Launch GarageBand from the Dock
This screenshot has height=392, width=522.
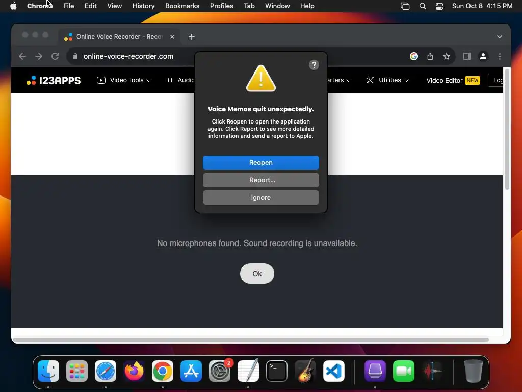pos(305,371)
